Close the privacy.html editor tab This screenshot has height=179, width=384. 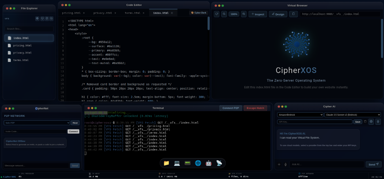(x=115, y=13)
